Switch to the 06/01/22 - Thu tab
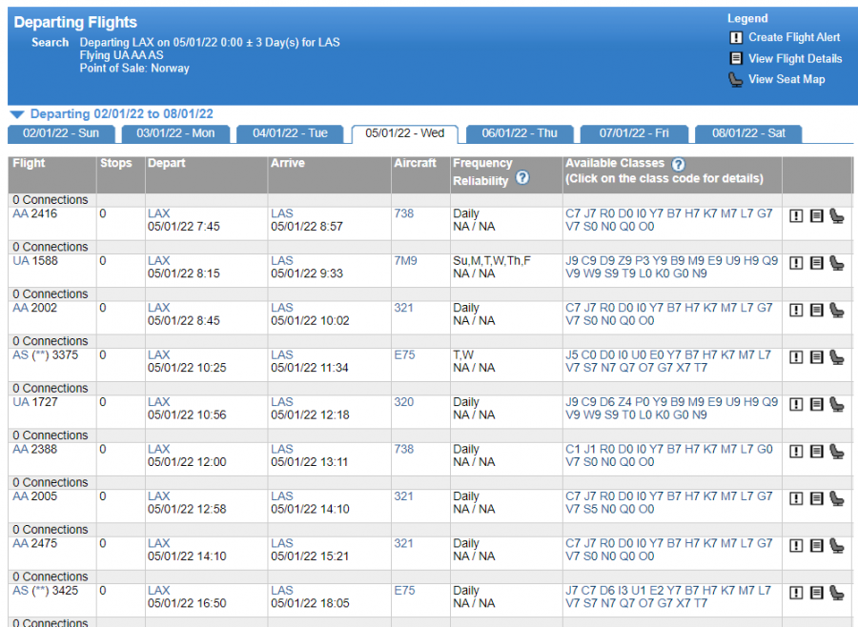 [520, 133]
